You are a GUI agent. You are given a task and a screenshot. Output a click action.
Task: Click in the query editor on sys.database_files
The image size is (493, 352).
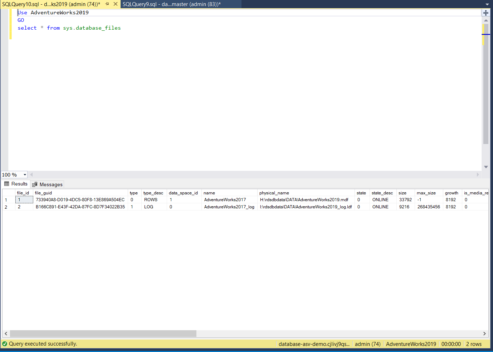pos(92,28)
